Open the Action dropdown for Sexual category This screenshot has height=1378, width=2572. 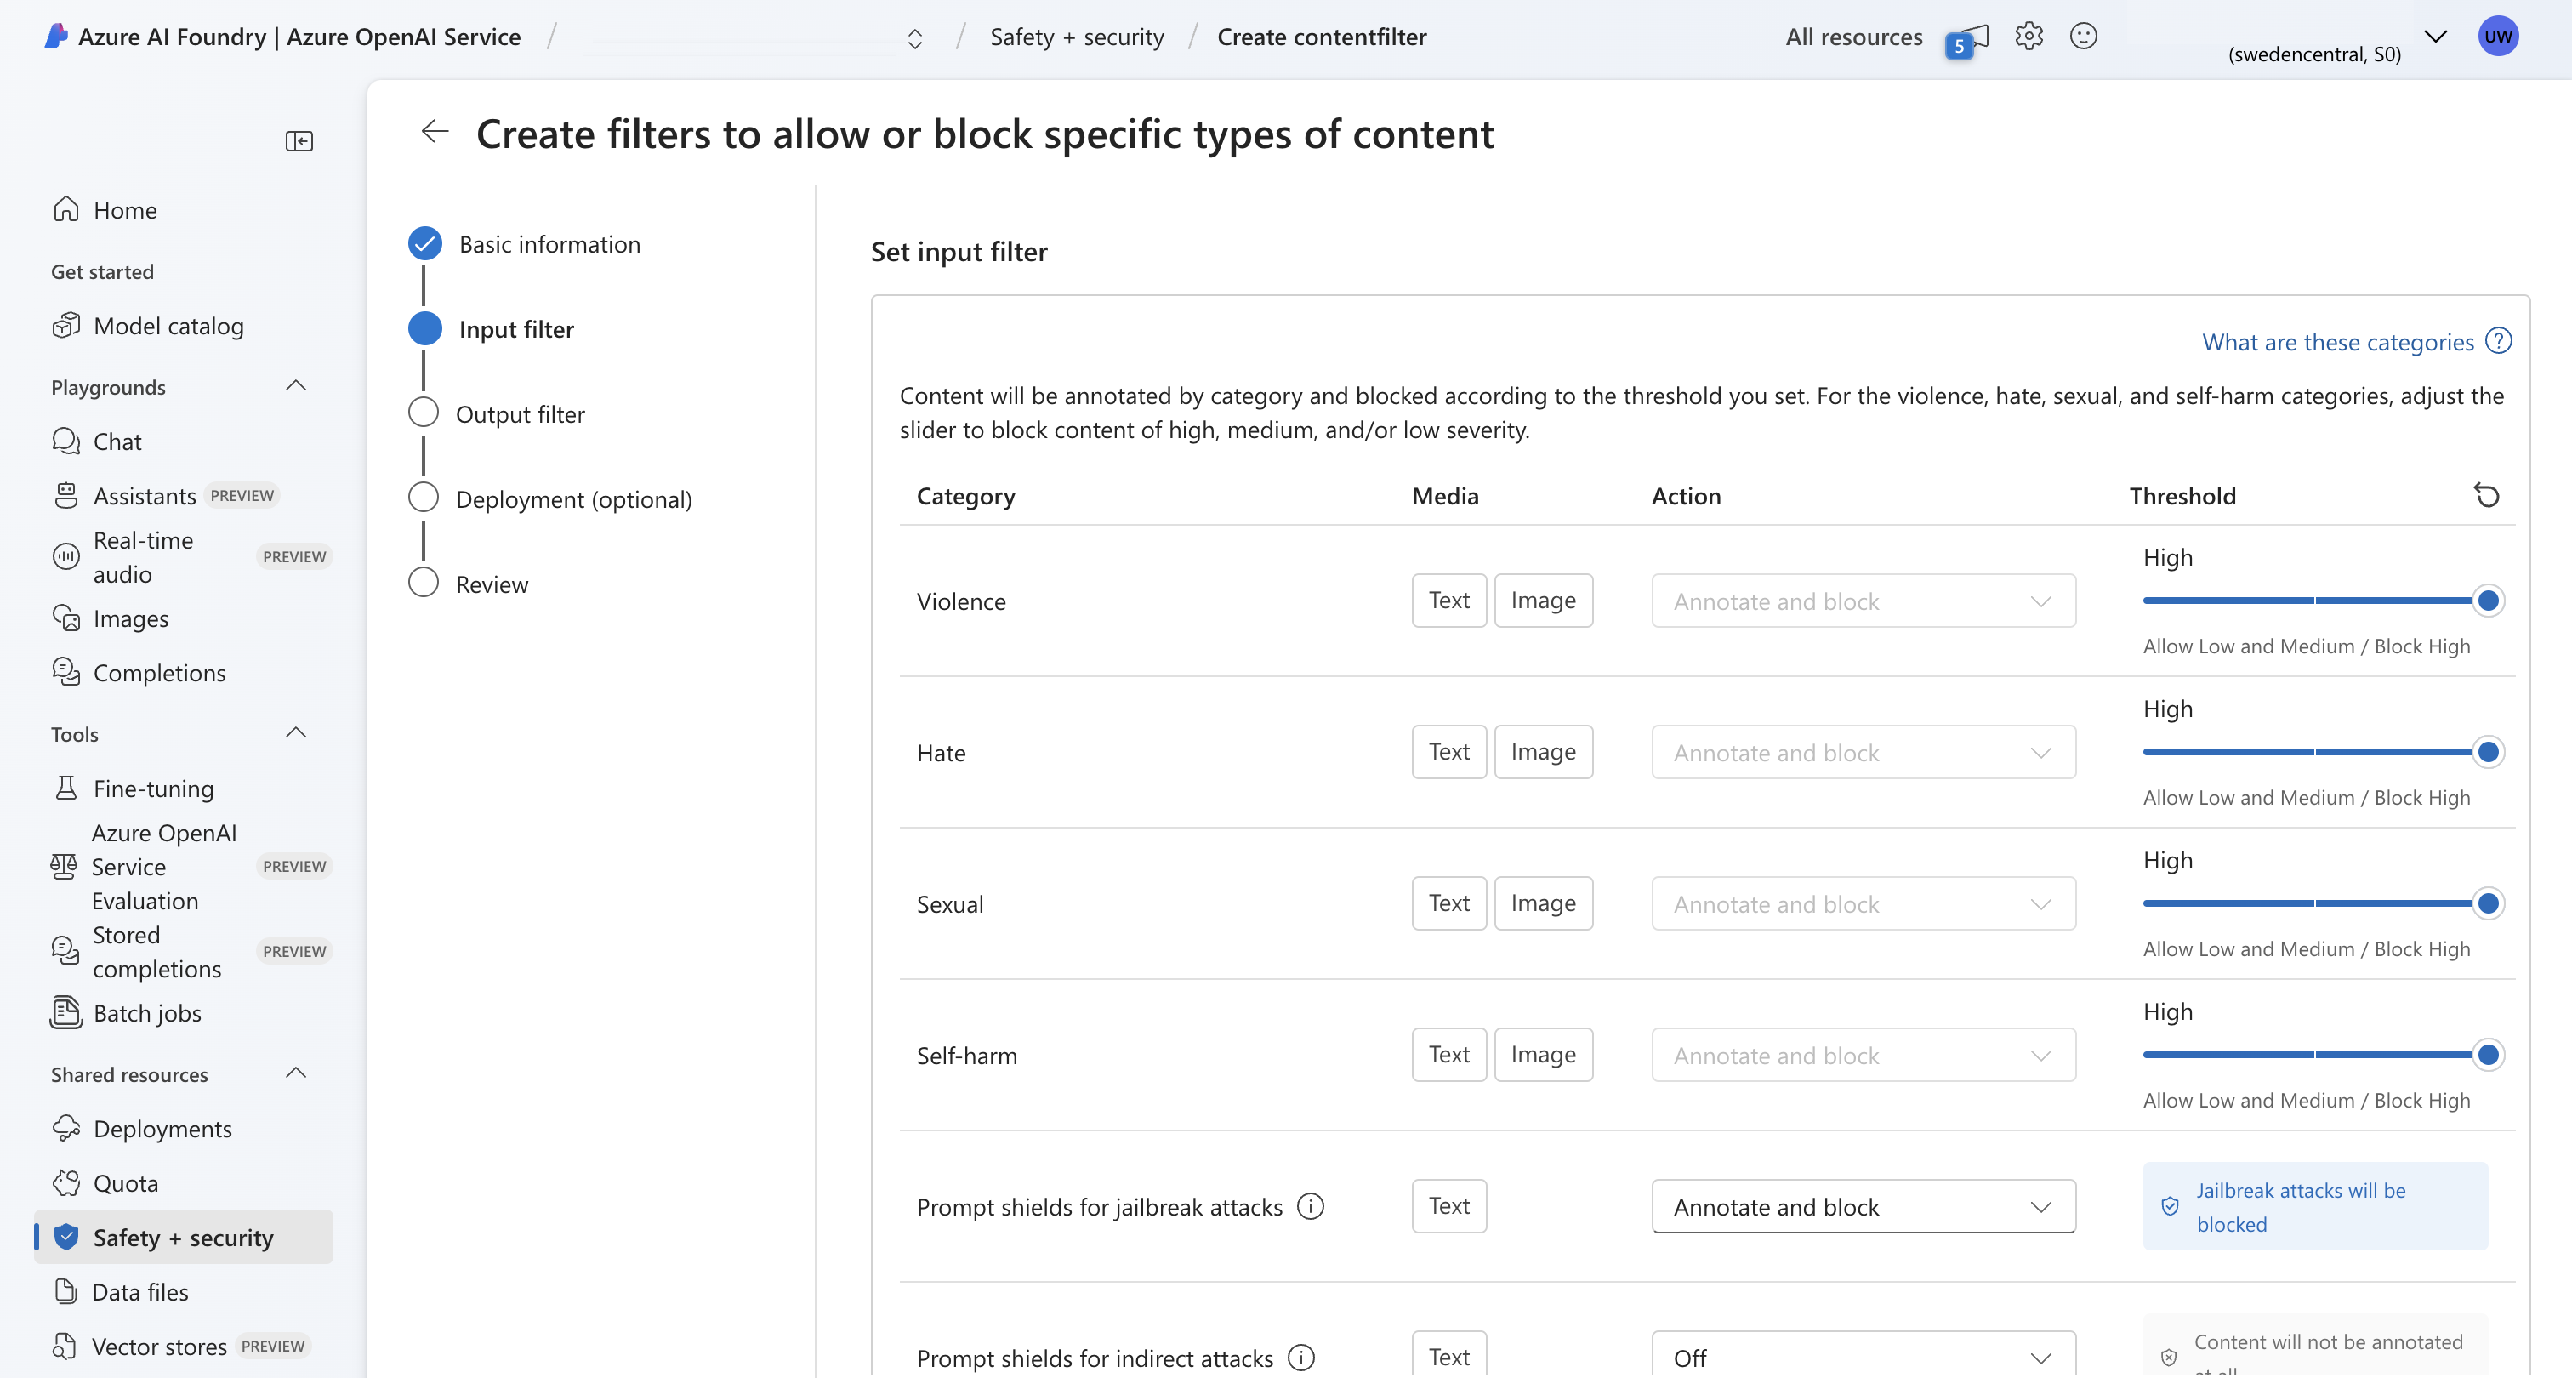coord(1862,903)
